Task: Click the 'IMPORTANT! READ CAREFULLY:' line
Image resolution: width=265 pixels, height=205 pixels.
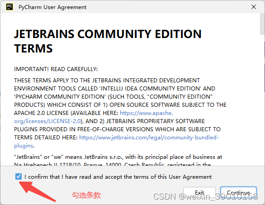Action: coord(56,69)
